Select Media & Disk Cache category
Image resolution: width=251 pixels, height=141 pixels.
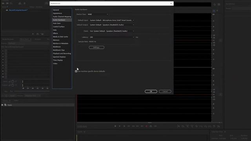[x=60, y=37]
